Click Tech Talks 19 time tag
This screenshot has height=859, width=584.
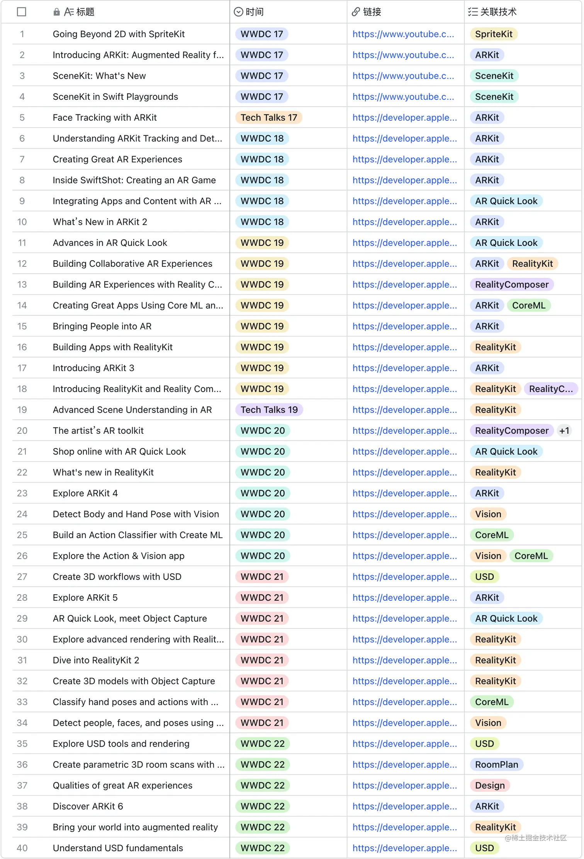point(269,410)
